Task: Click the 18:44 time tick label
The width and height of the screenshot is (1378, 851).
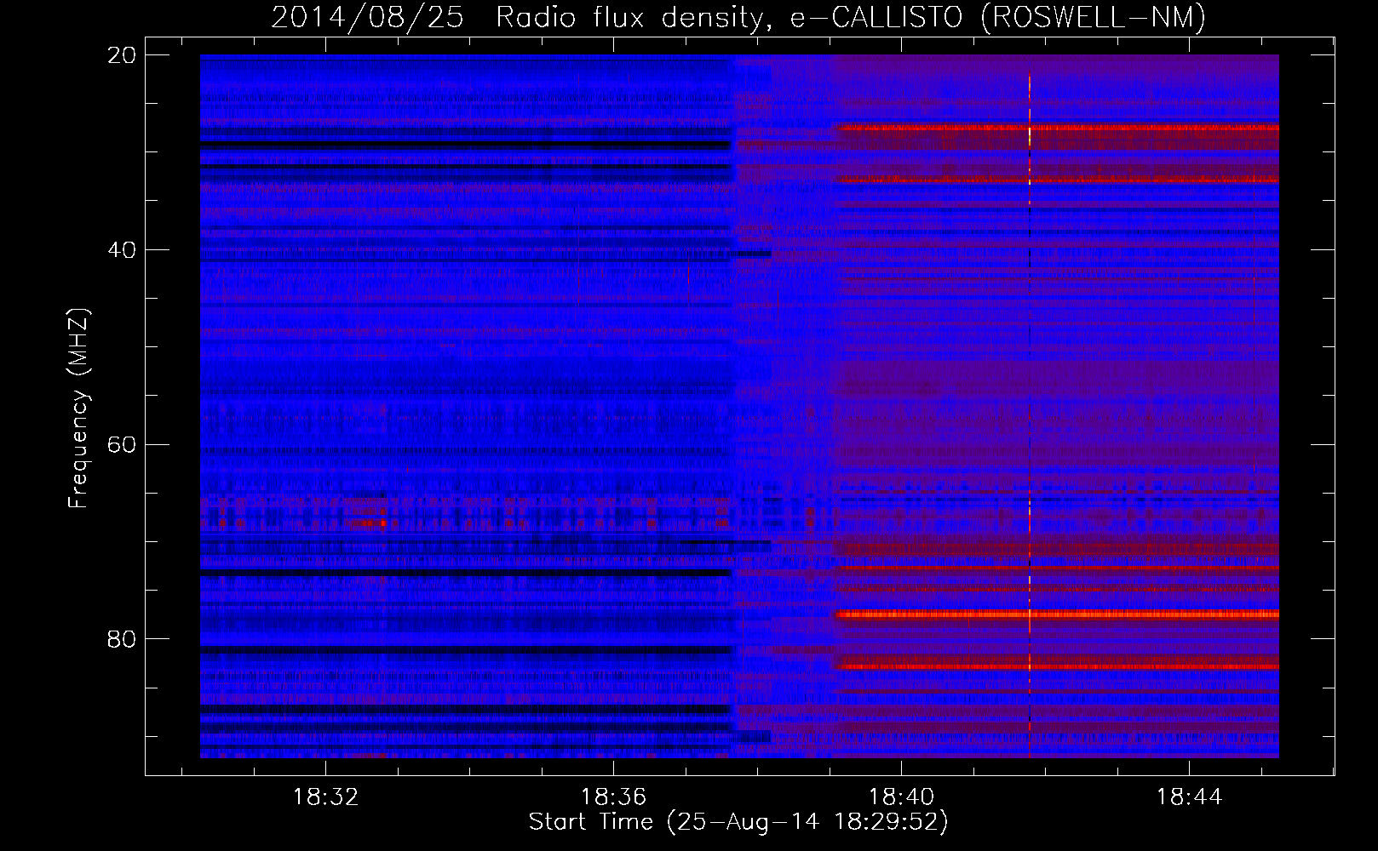Action: (1189, 797)
